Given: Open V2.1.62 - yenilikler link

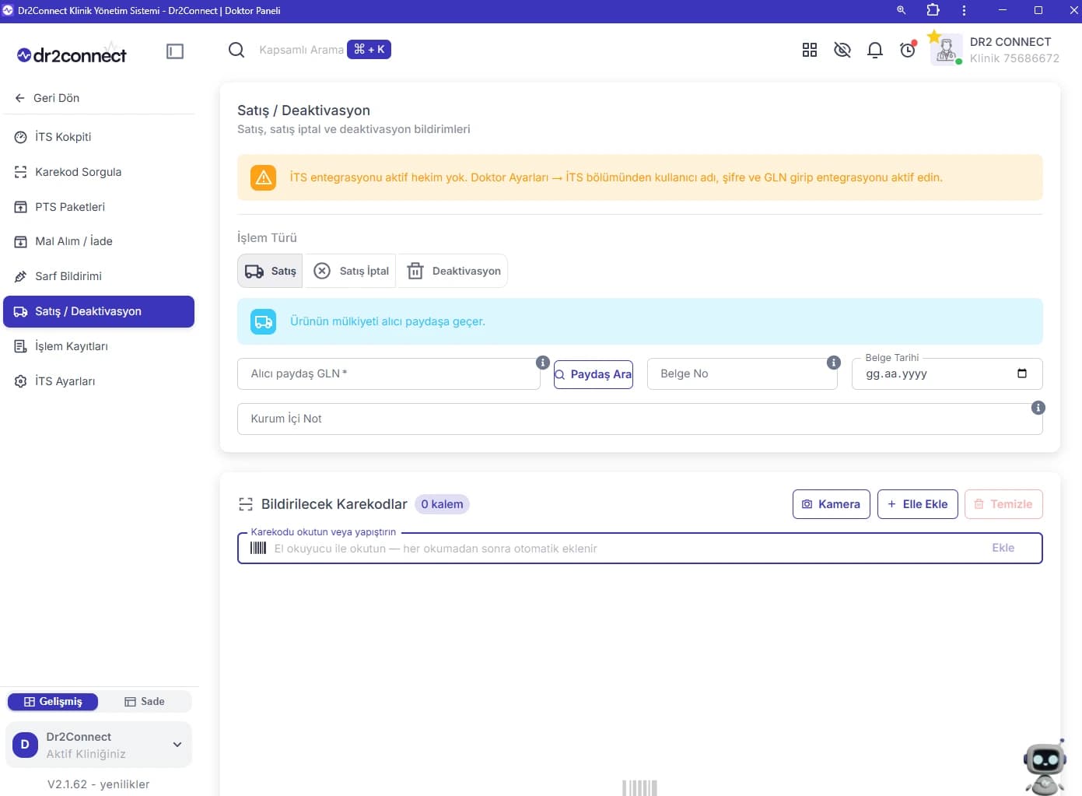Looking at the screenshot, I should [99, 784].
